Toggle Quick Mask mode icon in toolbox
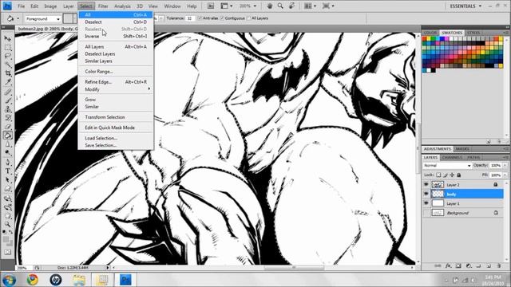This screenshot has height=287, width=511. click(x=7, y=252)
